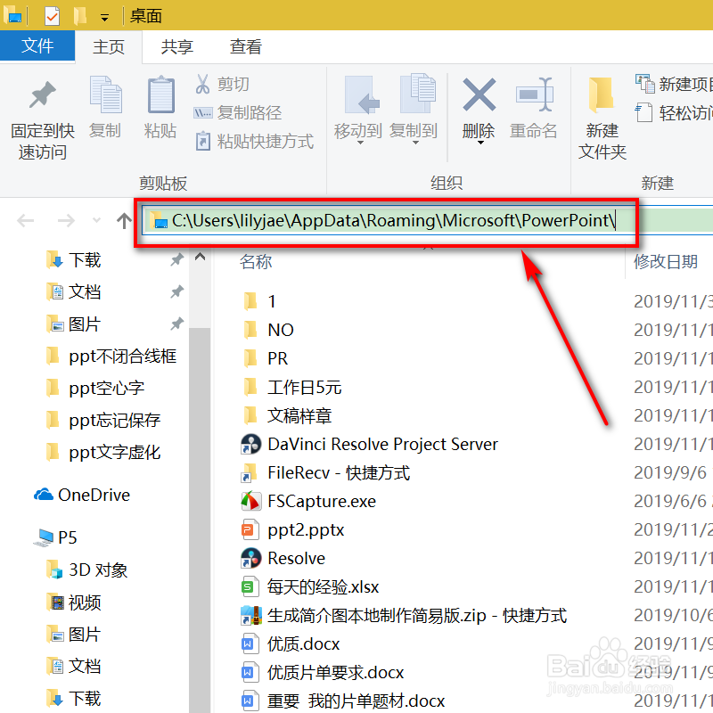Choose Paste shortcut (粘贴快捷方式) command
This screenshot has width=713, height=713.
pyautogui.click(x=254, y=142)
